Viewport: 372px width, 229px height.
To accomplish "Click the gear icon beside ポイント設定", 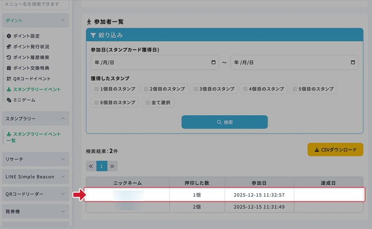I will (x=9, y=36).
